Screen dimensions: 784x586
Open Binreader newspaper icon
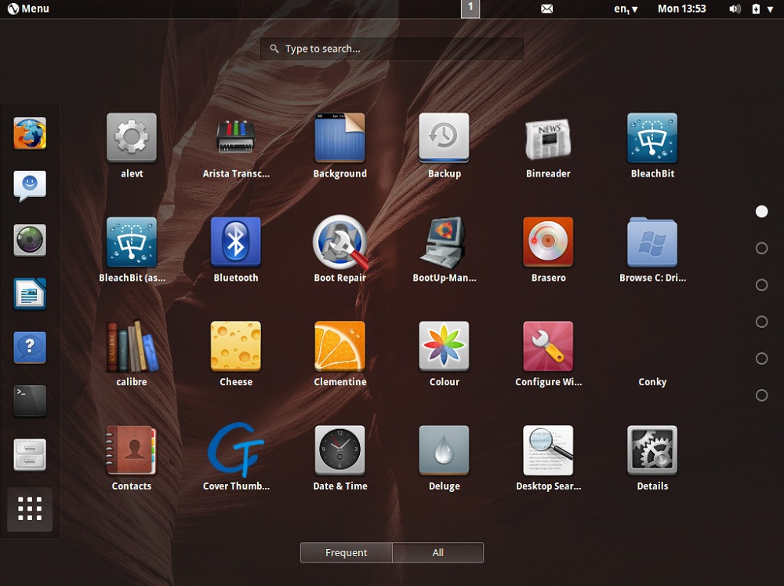coord(548,139)
